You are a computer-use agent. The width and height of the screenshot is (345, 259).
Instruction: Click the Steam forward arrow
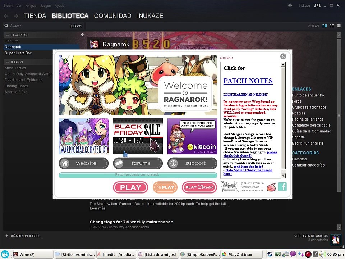pyautogui.click(x=16, y=16)
